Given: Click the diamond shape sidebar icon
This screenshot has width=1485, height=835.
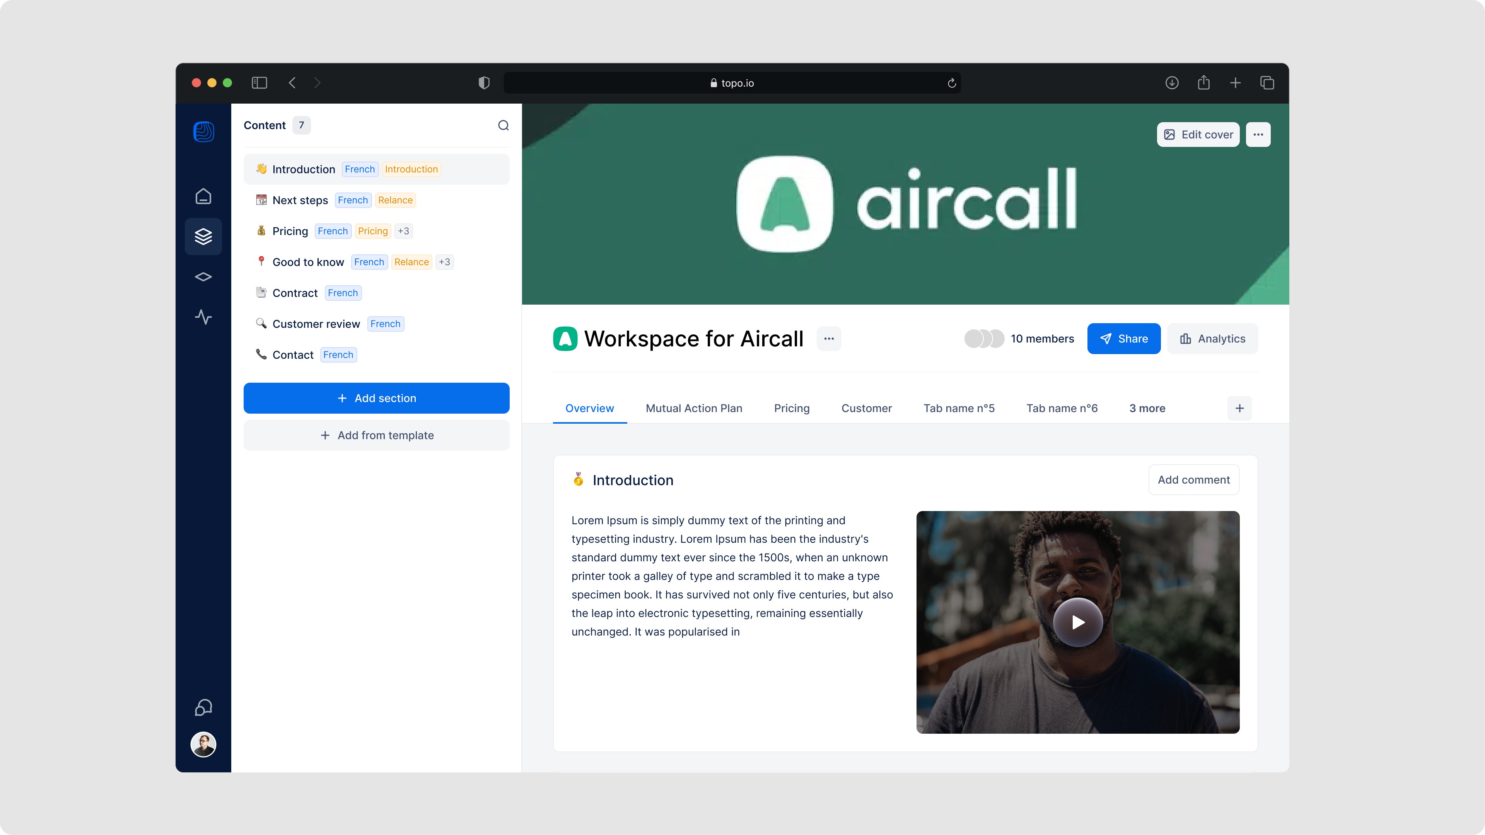Looking at the screenshot, I should [203, 277].
